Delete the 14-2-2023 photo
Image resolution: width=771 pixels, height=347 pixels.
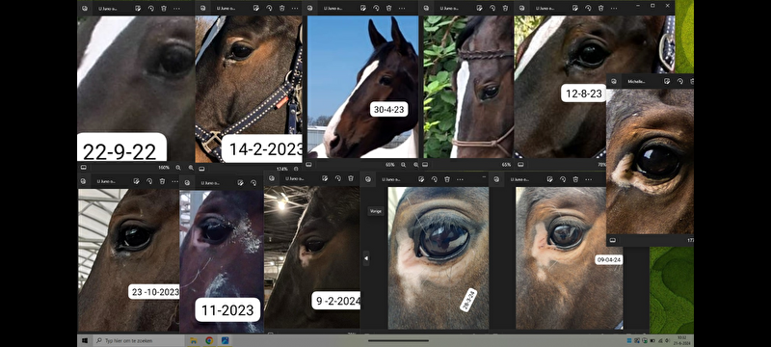[281, 9]
